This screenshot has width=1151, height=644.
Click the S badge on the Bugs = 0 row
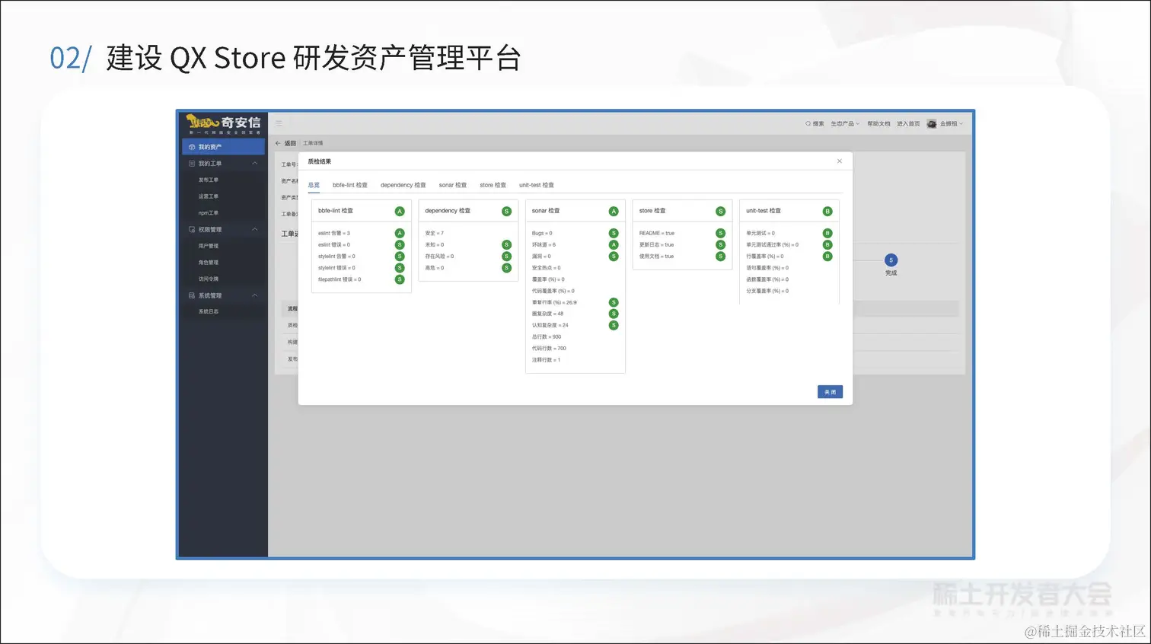[614, 233]
